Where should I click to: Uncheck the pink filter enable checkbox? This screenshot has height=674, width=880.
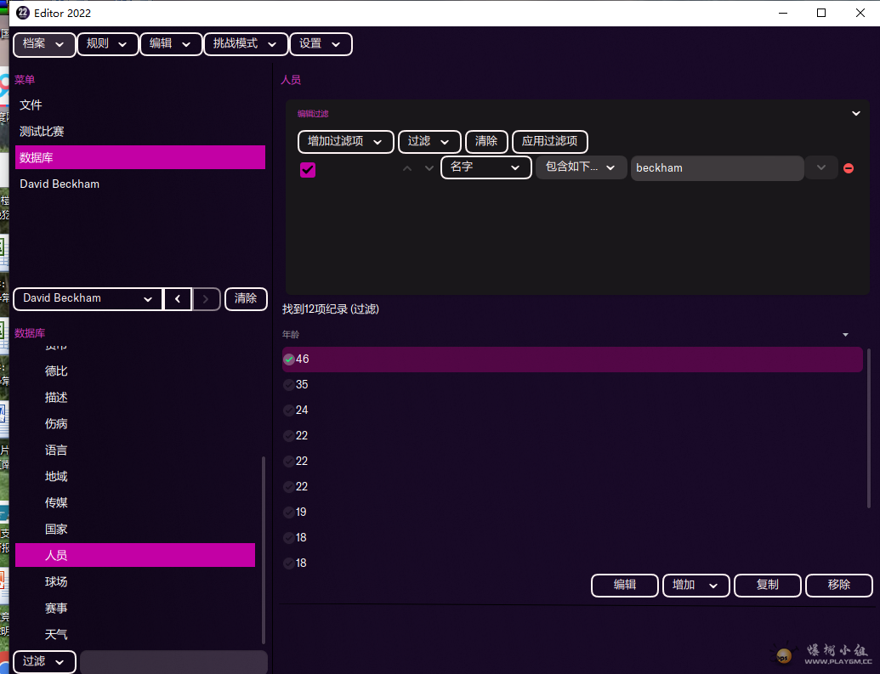point(308,169)
